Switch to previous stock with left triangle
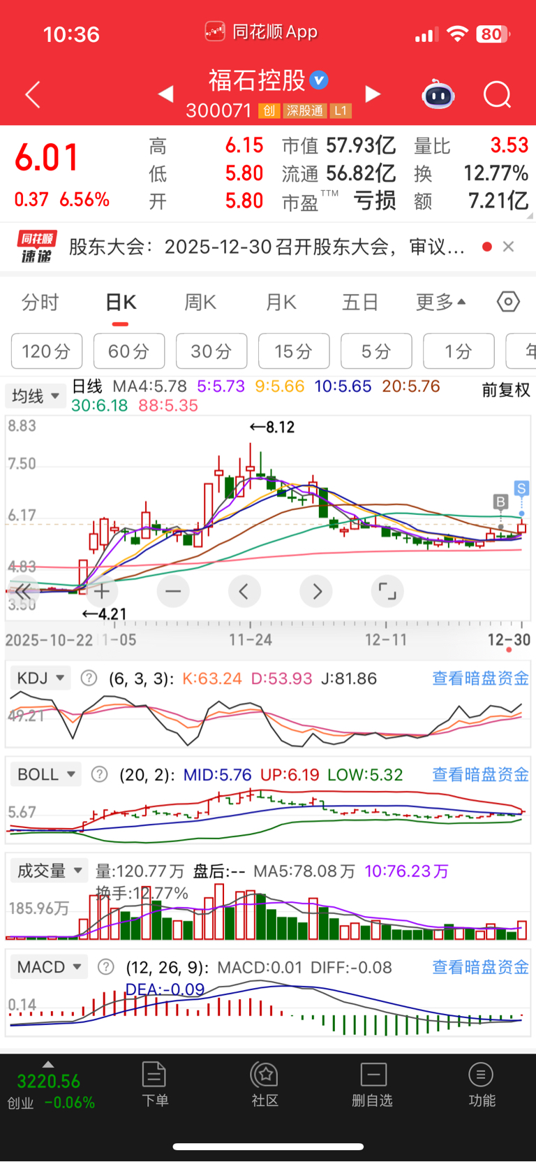This screenshot has height=1162, width=536. [166, 94]
